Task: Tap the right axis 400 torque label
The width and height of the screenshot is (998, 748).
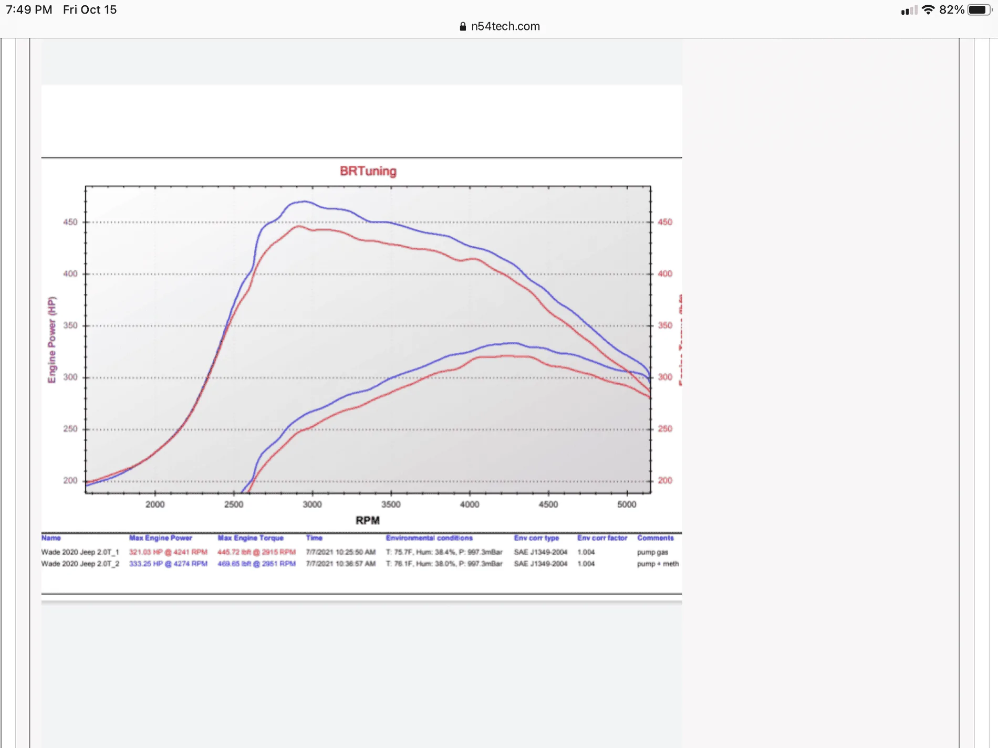Action: click(665, 274)
